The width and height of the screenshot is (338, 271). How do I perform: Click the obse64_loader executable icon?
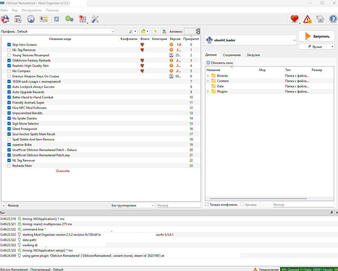pos(210,40)
